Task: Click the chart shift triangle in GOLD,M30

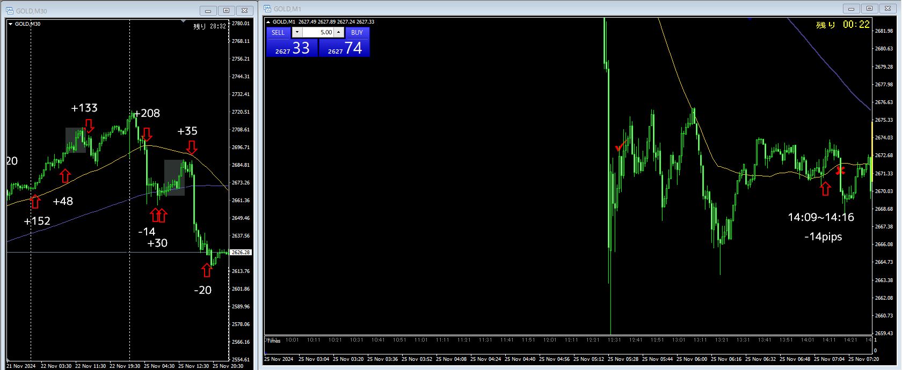Action: point(184,21)
